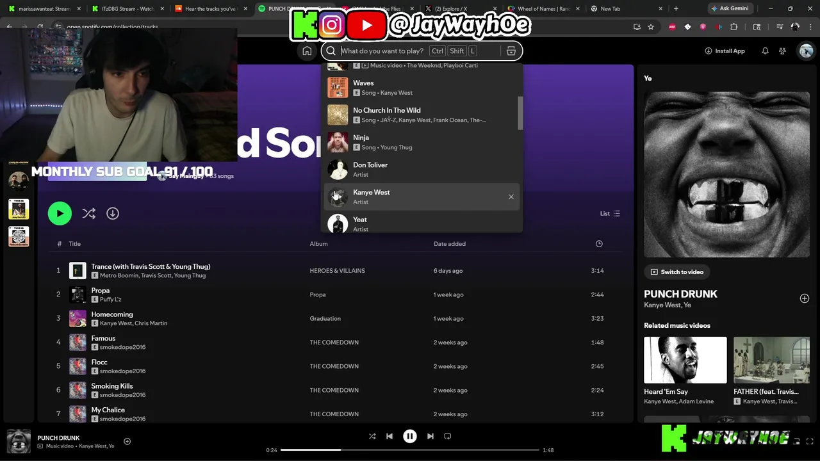Pause the current song
The image size is (820, 461).
coord(410,436)
